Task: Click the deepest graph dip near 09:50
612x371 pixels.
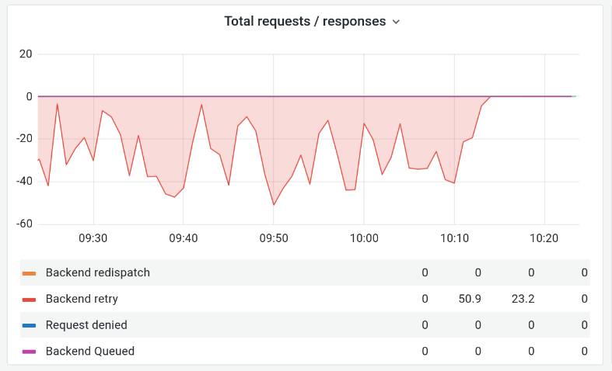Action: (x=274, y=204)
